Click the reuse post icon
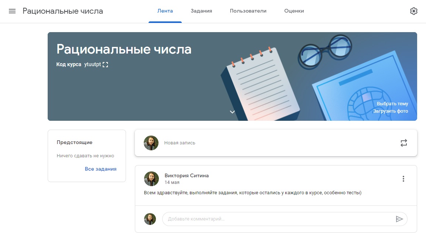This screenshot has height=236, width=426. click(x=403, y=143)
